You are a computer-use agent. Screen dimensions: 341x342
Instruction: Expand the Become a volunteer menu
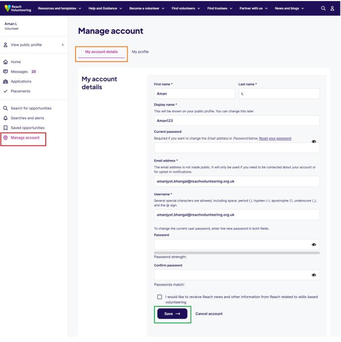[x=147, y=8]
